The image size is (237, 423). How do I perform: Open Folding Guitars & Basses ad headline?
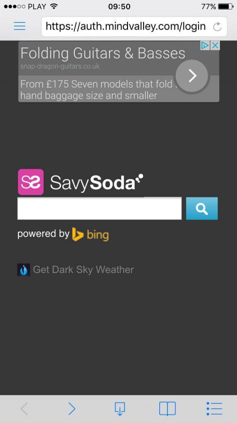click(x=103, y=53)
